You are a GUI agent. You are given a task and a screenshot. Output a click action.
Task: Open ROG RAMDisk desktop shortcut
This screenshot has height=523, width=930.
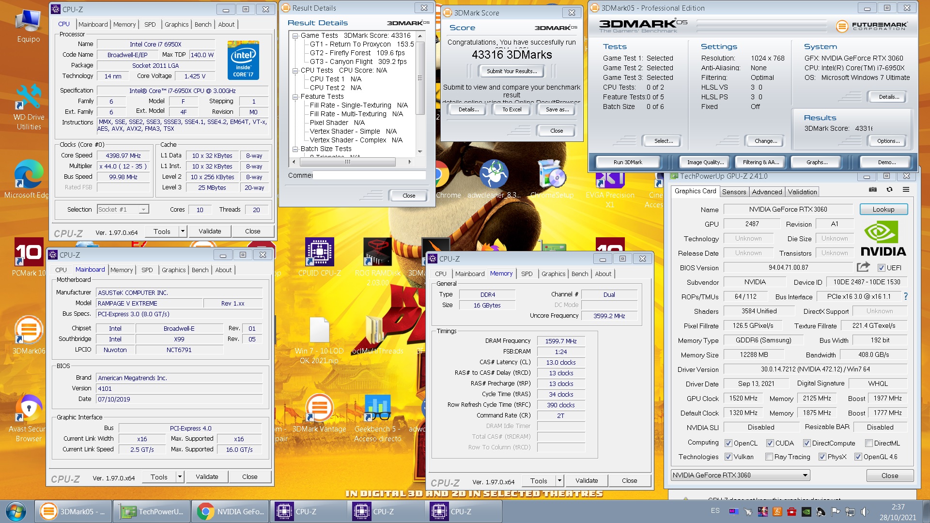pos(377,261)
